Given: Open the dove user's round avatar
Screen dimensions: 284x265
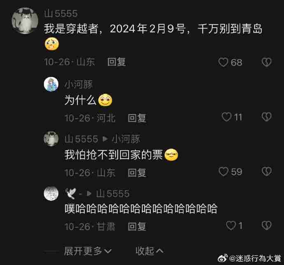Looking at the screenshot, I should point(51,193).
